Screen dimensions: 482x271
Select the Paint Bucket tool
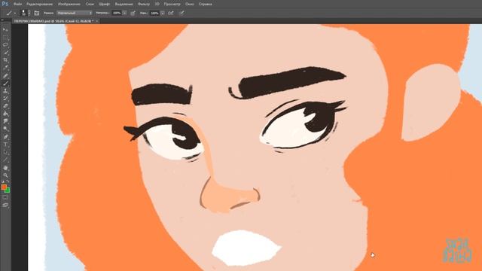pyautogui.click(x=5, y=114)
